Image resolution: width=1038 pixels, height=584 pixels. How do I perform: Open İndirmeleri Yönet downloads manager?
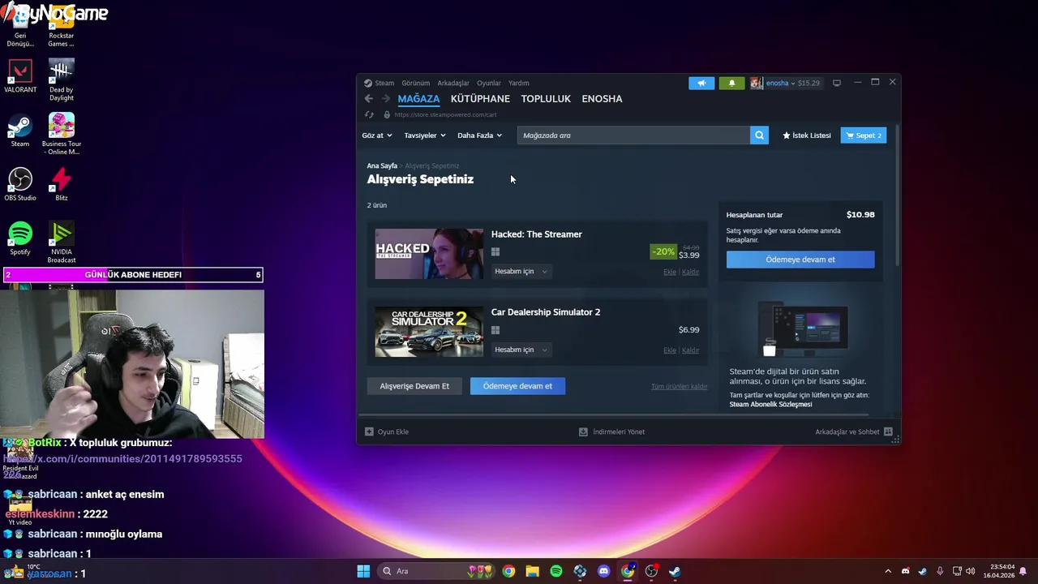[x=612, y=432]
